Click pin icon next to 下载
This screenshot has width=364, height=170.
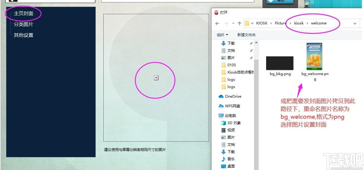tap(251, 43)
